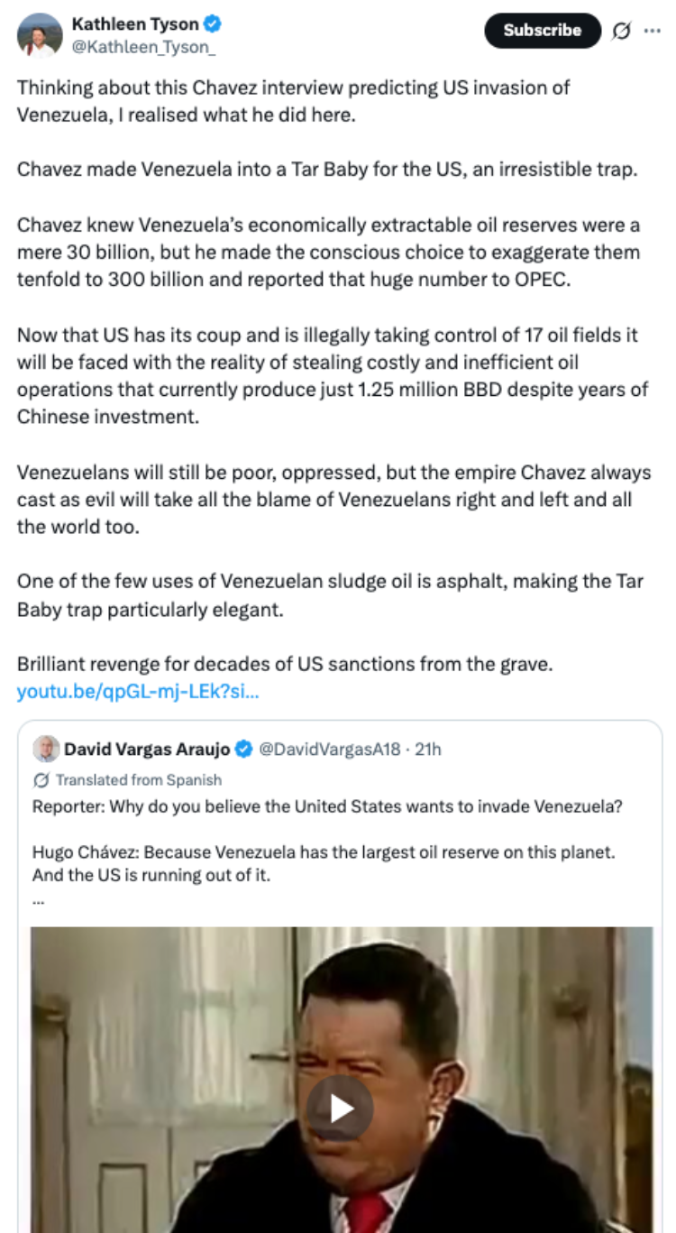Click the @Kathleen_Tyson_ handle
Image resolution: width=676 pixels, height=1233 pixels.
click(x=143, y=47)
